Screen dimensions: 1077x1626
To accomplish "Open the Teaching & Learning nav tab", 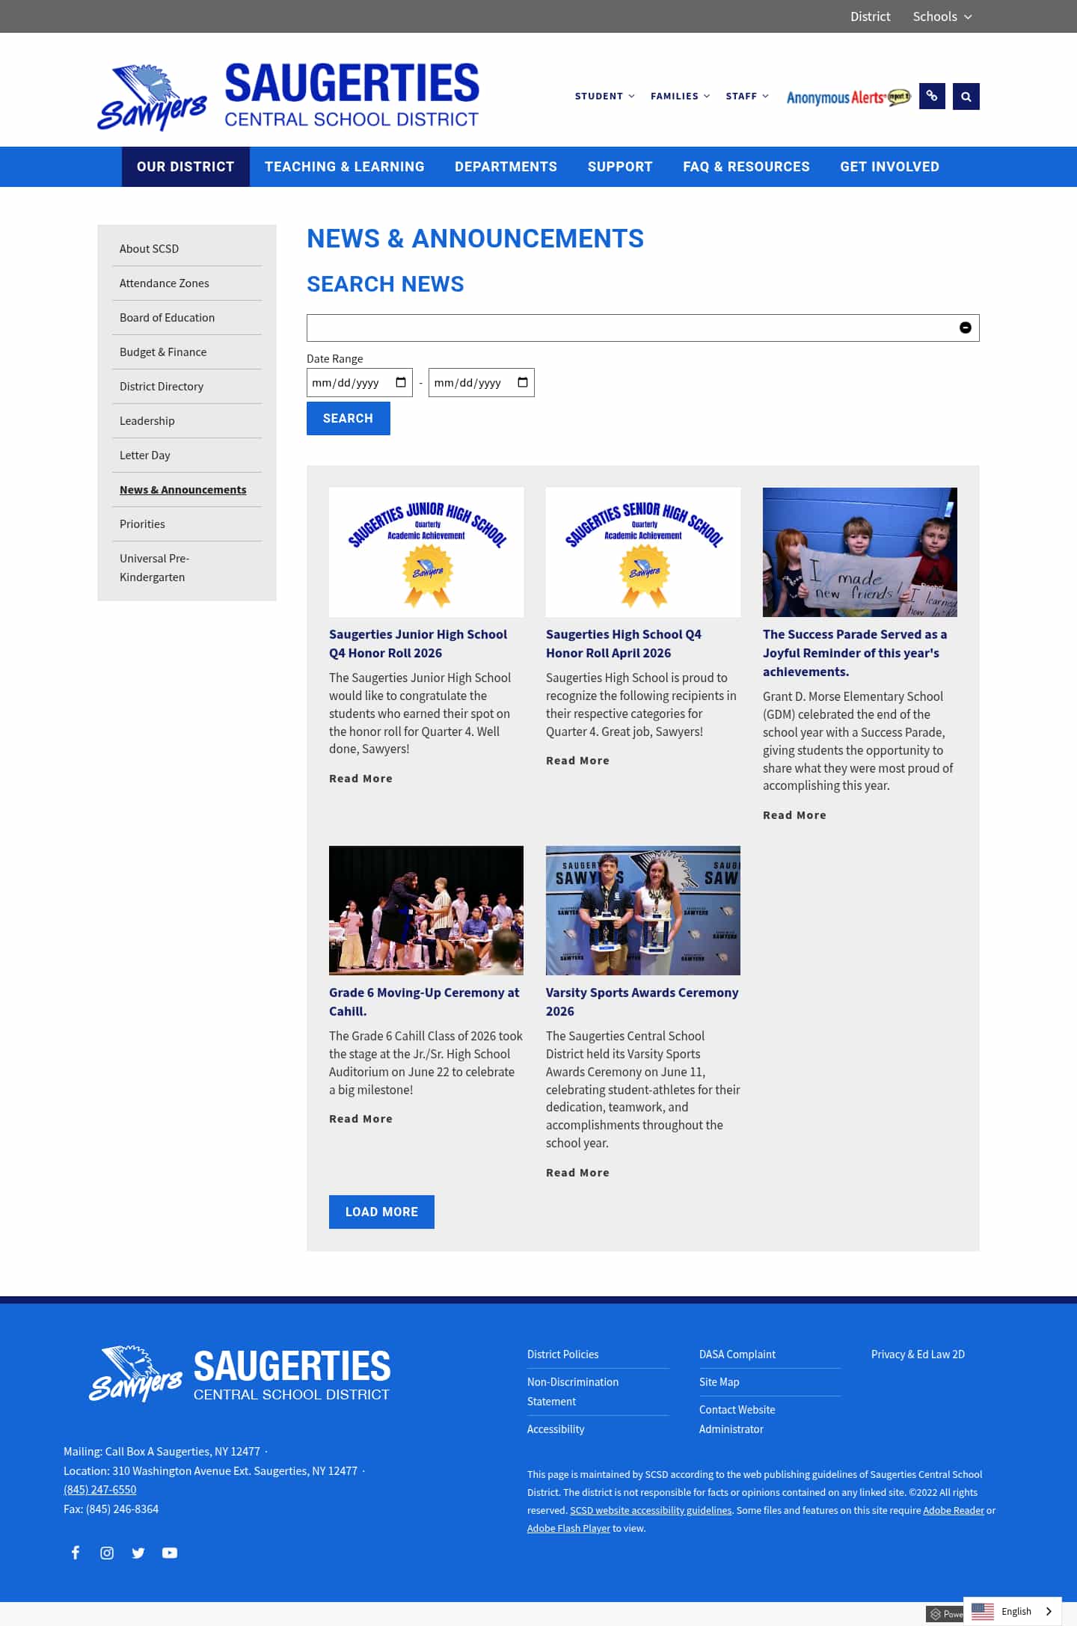I will [345, 167].
